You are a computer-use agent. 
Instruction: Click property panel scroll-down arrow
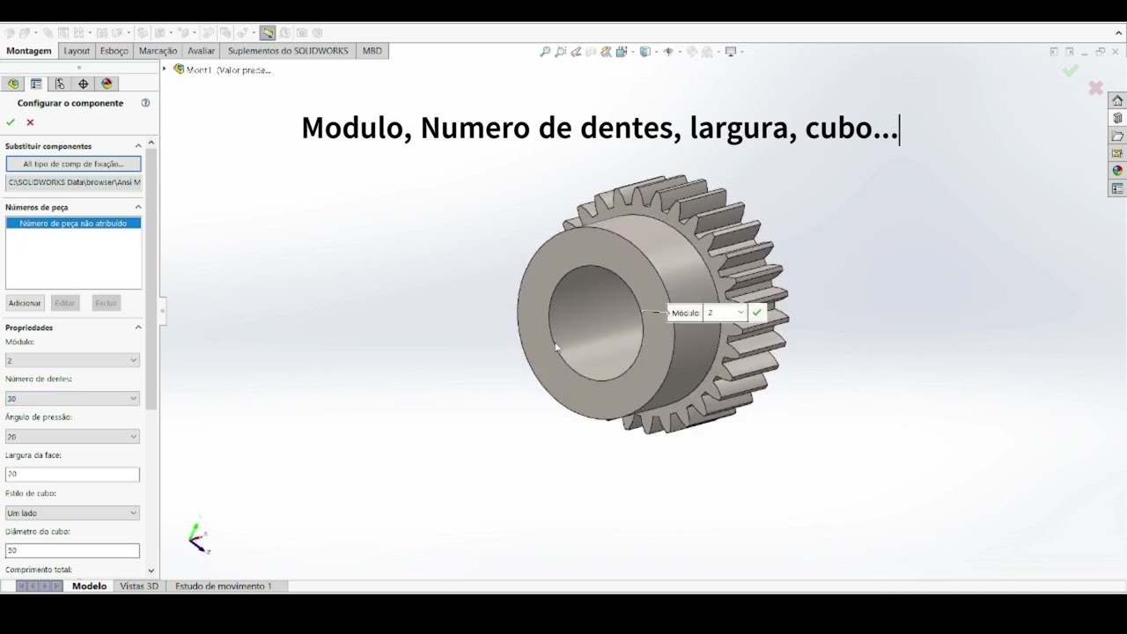151,571
